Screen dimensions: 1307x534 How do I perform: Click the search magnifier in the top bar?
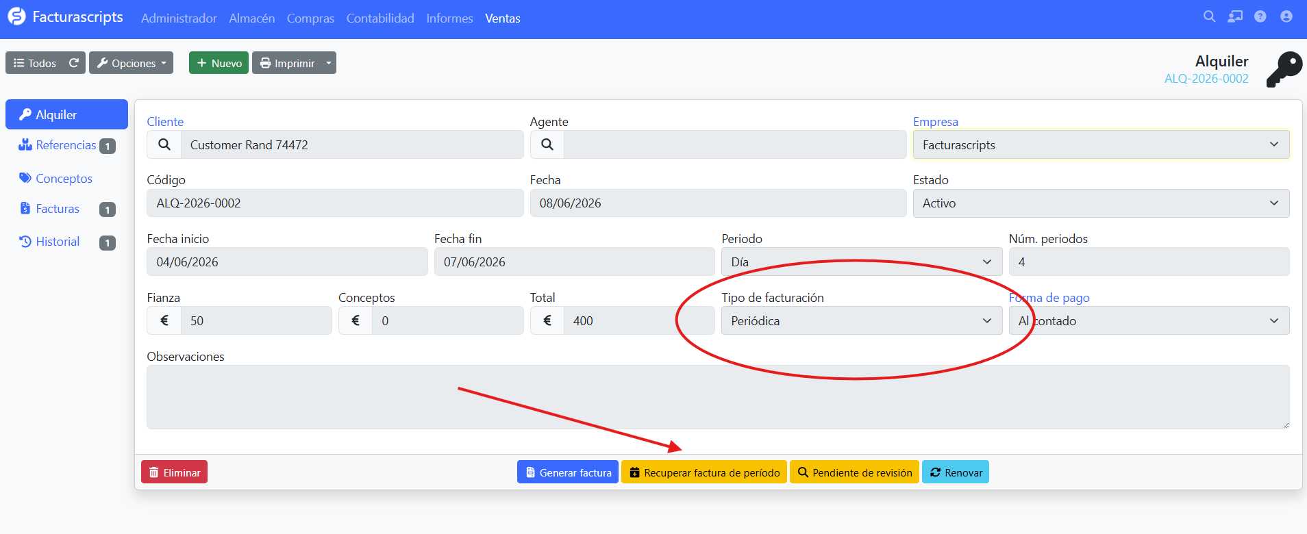pyautogui.click(x=1209, y=17)
